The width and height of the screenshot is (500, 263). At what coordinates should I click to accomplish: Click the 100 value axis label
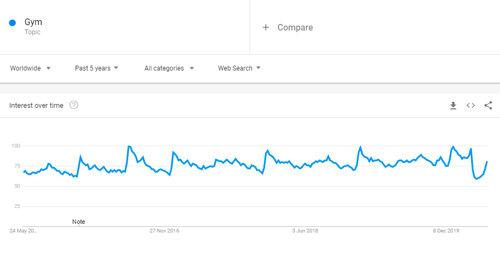[x=16, y=146]
